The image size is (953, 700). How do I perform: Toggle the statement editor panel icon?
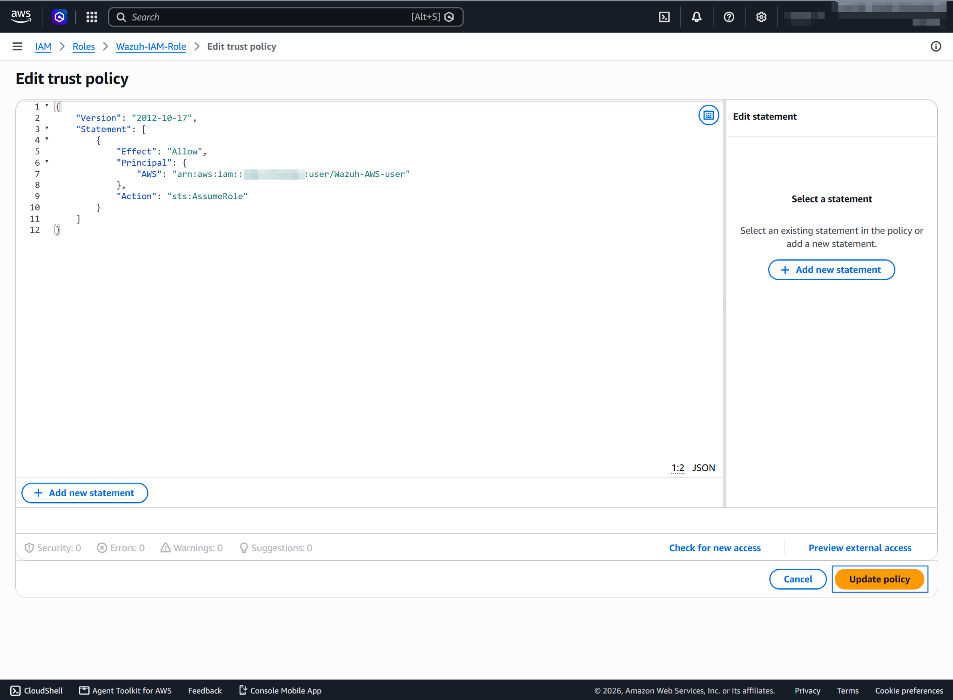tap(708, 115)
